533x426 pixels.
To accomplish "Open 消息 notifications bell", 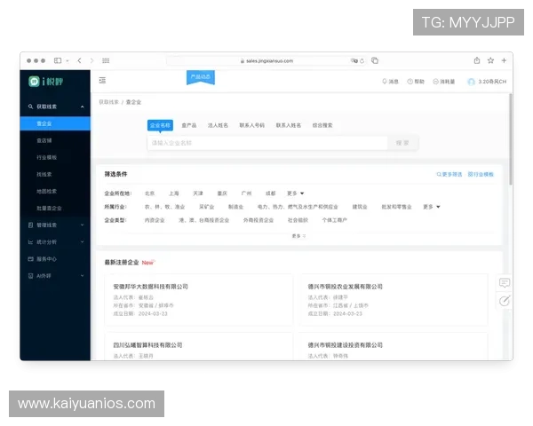I will point(384,82).
